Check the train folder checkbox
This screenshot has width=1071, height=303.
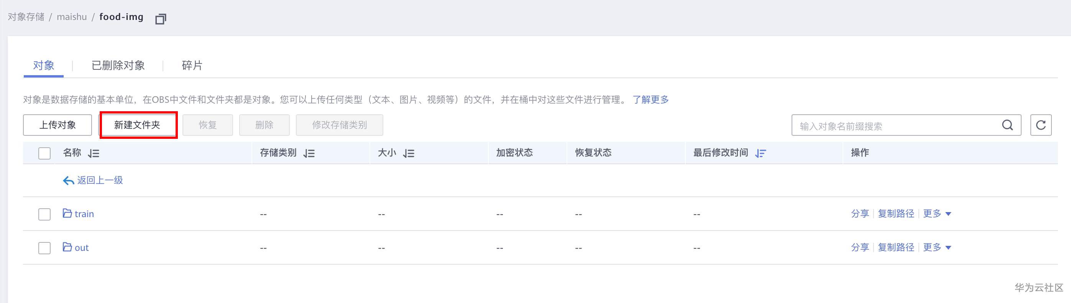point(44,214)
